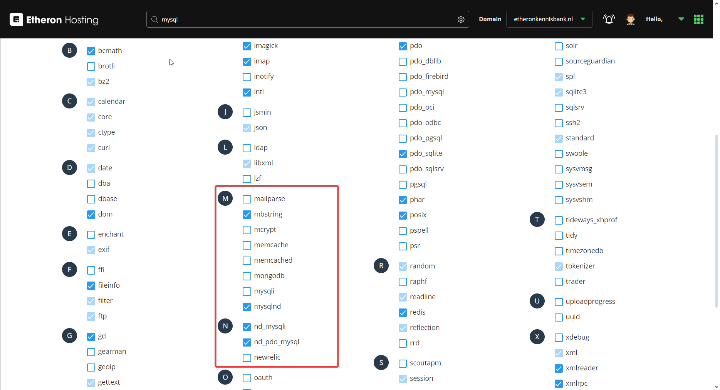Click the page vertical scrollbar
Viewport: 720px width, 390px height.
(716, 219)
